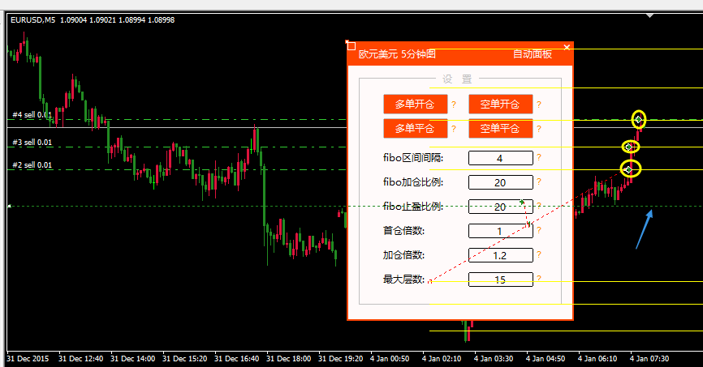Screen dimensions: 703x367
Task: Select the #4 sell 0.01 order label
Action: click(x=32, y=115)
